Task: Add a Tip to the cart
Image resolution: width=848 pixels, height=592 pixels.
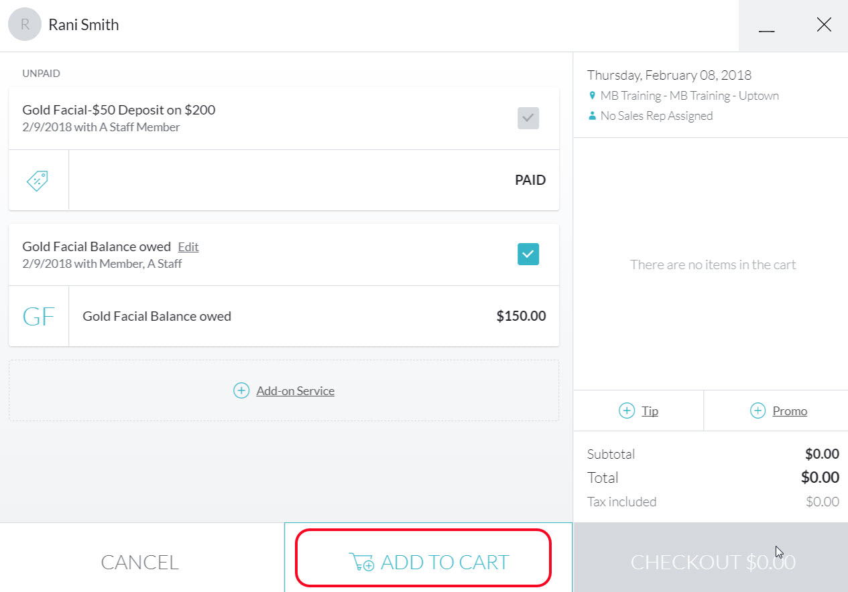Action: pyautogui.click(x=650, y=411)
